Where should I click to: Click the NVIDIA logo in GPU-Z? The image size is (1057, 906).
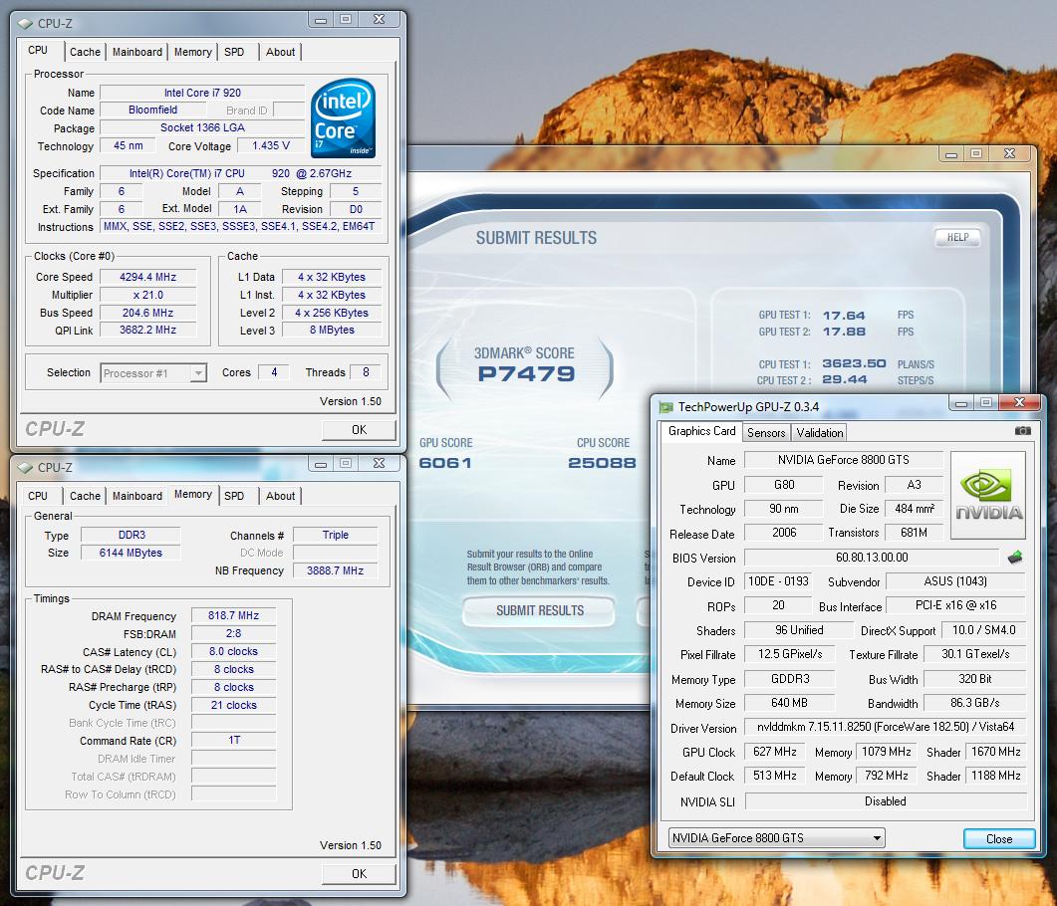tap(987, 495)
